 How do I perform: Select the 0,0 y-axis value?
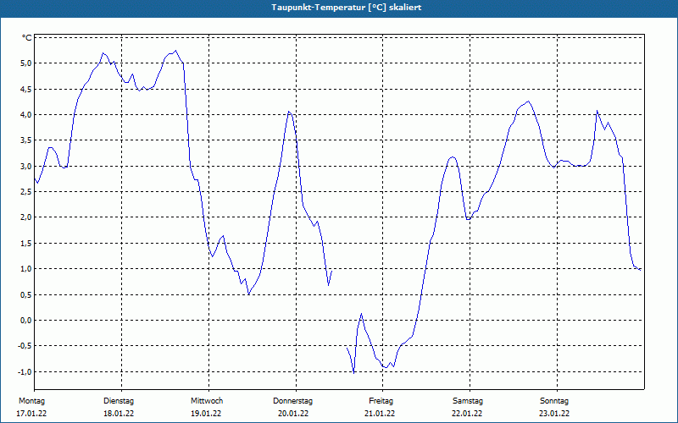tap(26, 321)
